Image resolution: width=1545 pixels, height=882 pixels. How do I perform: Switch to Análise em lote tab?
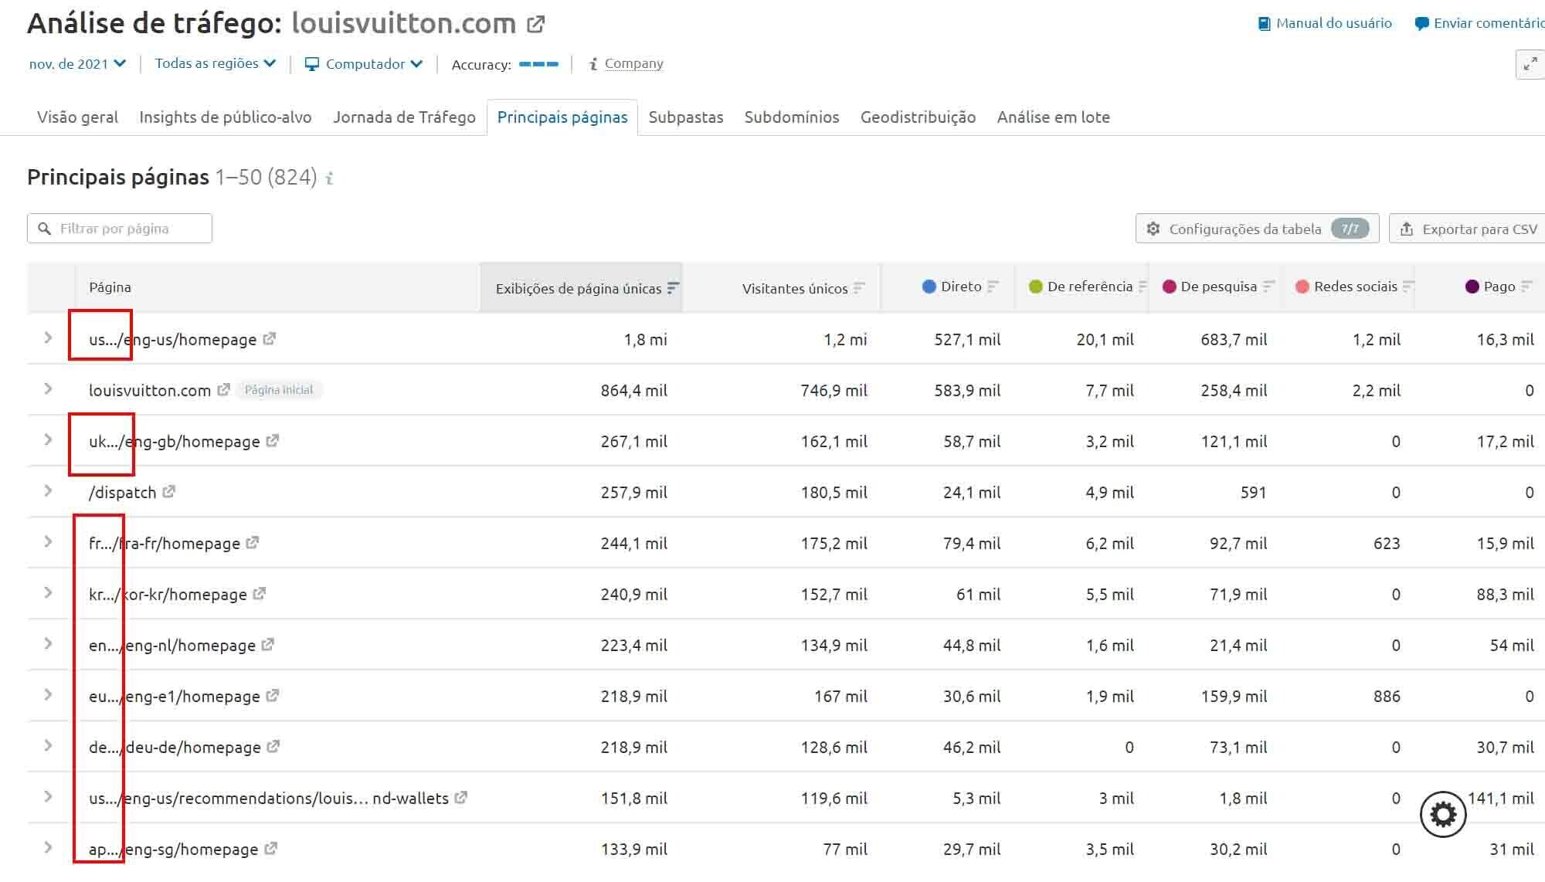tap(1053, 117)
